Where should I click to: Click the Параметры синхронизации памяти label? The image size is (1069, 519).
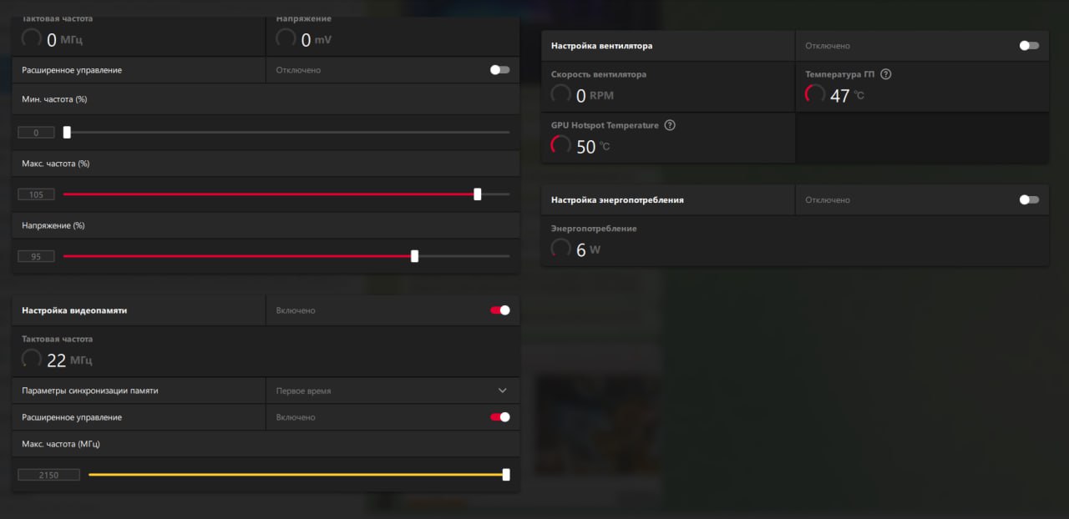[x=89, y=391]
